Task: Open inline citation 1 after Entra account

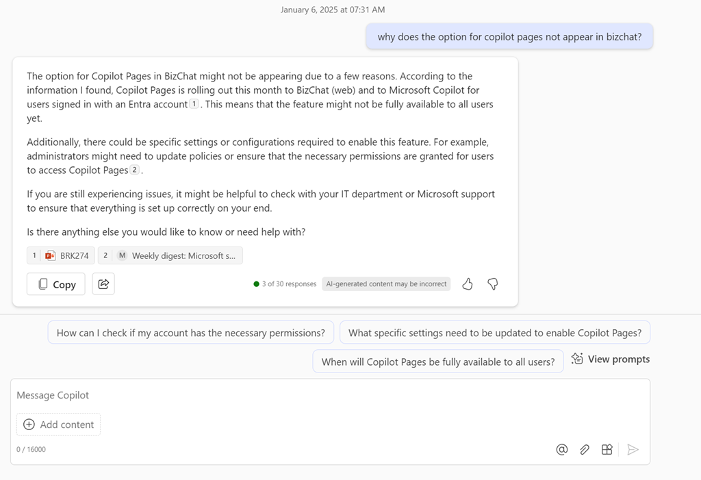Action: [194, 104]
